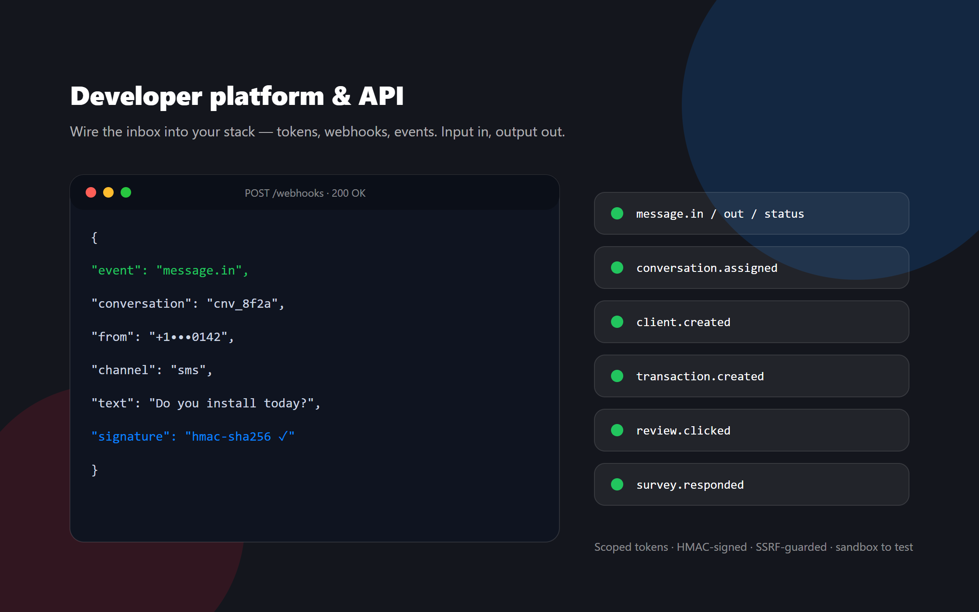Screen dimensions: 979x612
Task: Click the "channel": "sms" code line
Action: 152,370
